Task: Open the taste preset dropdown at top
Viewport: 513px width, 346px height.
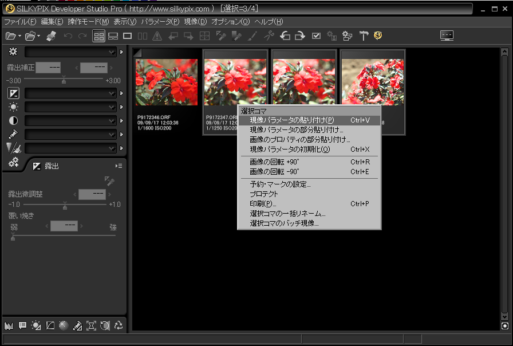Action: click(x=70, y=52)
